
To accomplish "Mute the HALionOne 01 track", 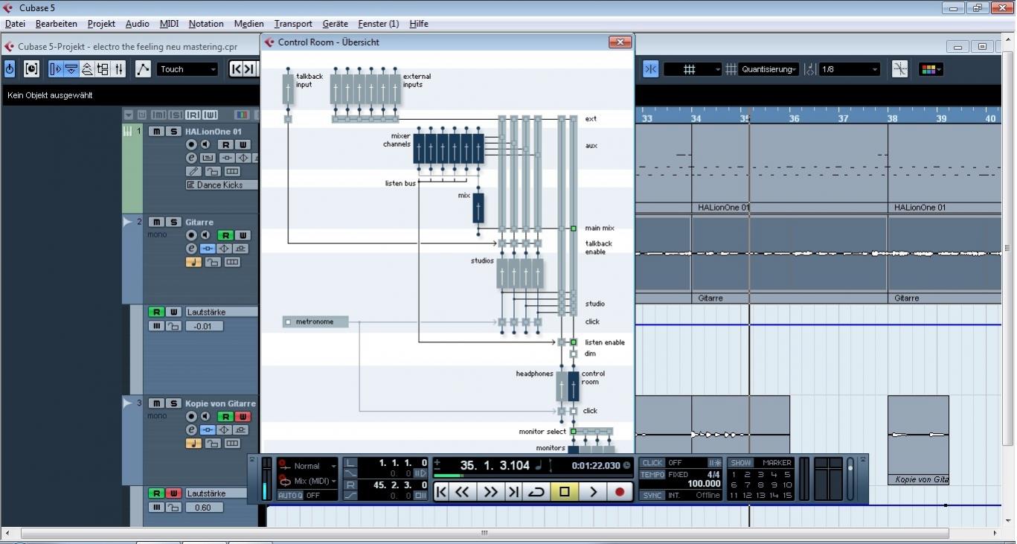I will point(156,132).
